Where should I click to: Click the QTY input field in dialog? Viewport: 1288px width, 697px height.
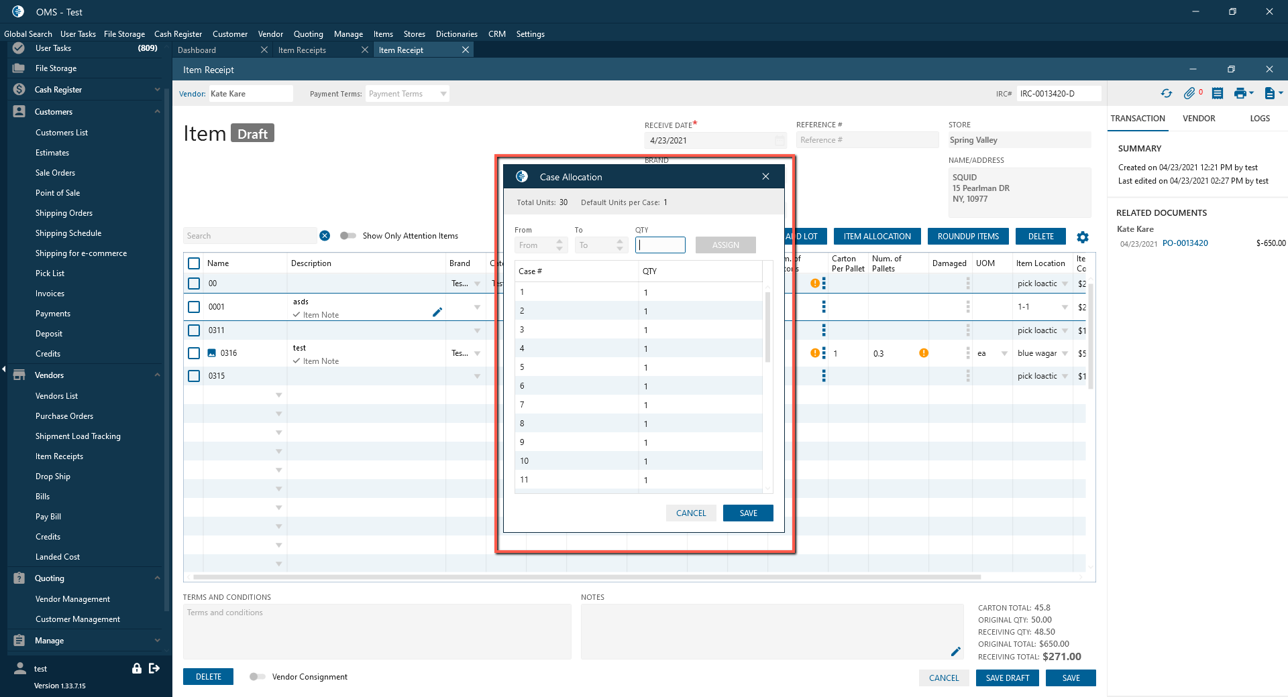[x=660, y=245]
